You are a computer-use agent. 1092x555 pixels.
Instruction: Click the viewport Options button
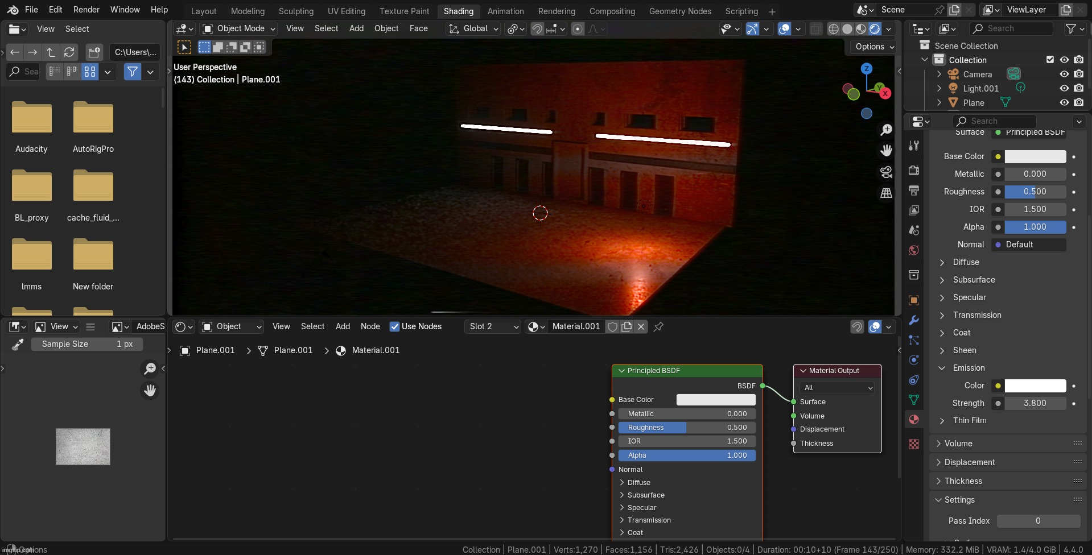pos(874,47)
